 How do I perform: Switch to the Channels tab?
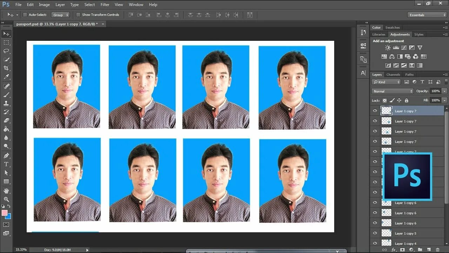pyautogui.click(x=393, y=74)
